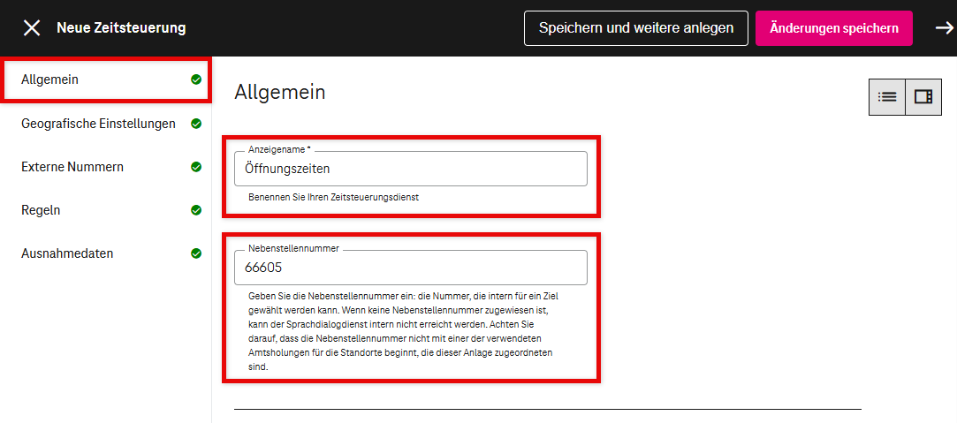The width and height of the screenshot is (957, 423).
Task: Click the Allgemein page heading
Action: (280, 92)
